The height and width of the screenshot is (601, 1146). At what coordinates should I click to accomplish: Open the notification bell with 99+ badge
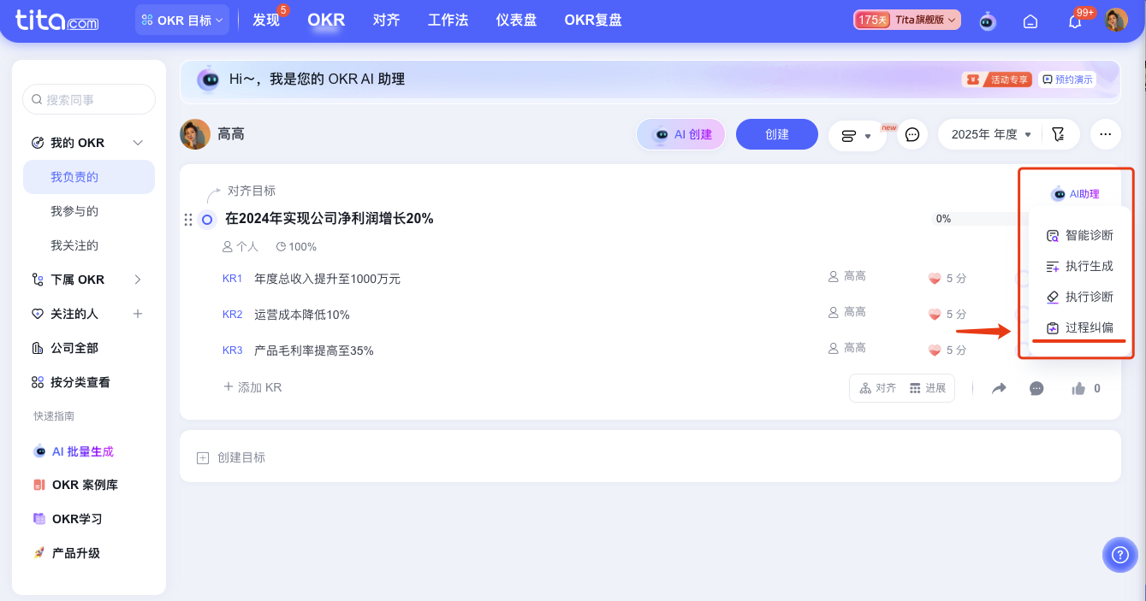[1076, 20]
